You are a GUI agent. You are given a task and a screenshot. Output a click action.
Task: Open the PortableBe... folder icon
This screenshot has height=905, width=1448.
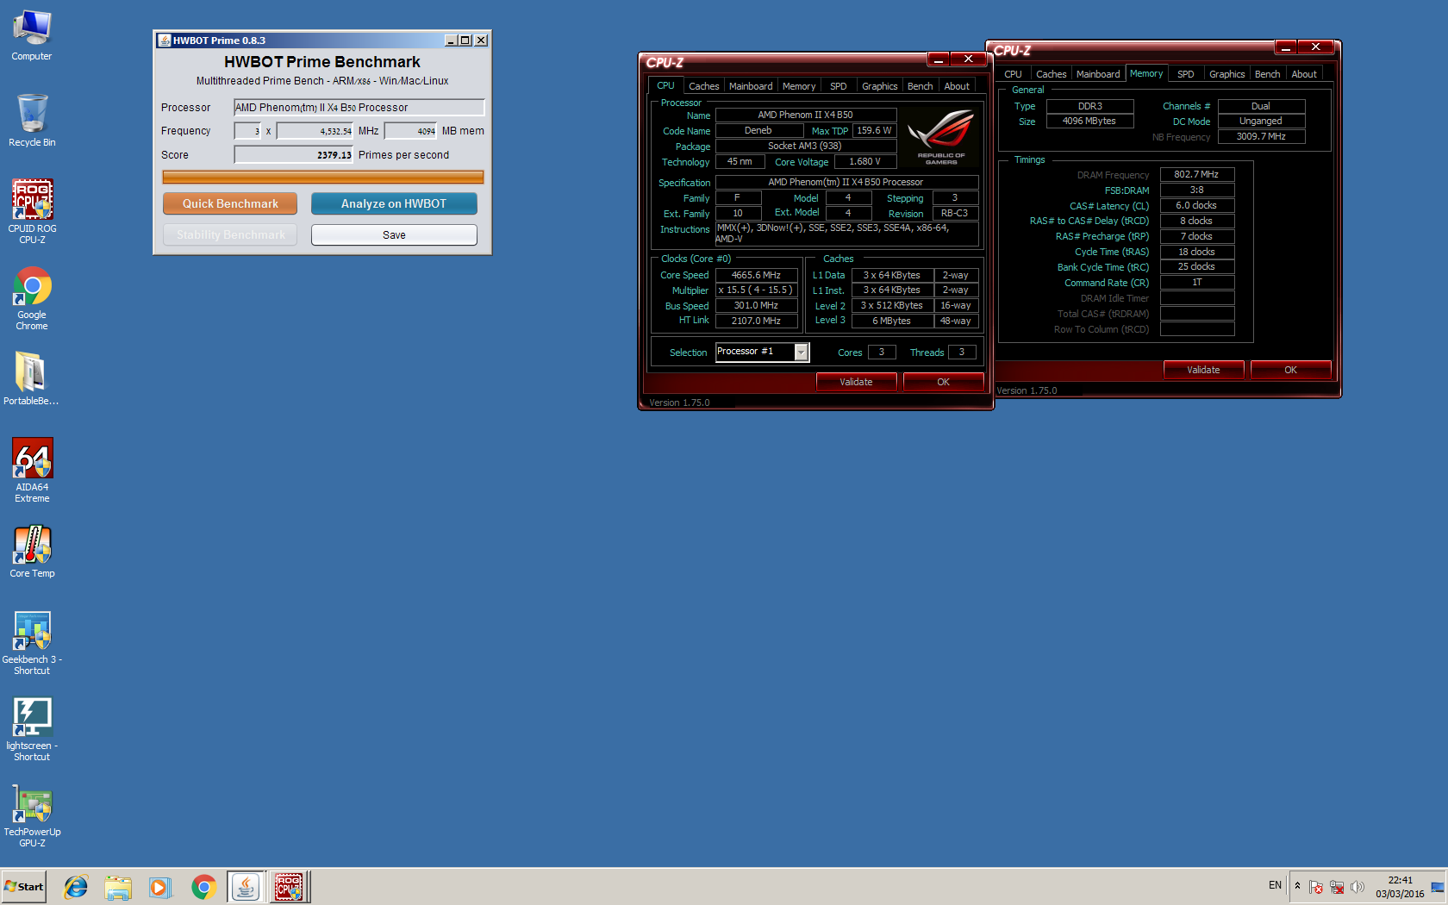point(32,379)
